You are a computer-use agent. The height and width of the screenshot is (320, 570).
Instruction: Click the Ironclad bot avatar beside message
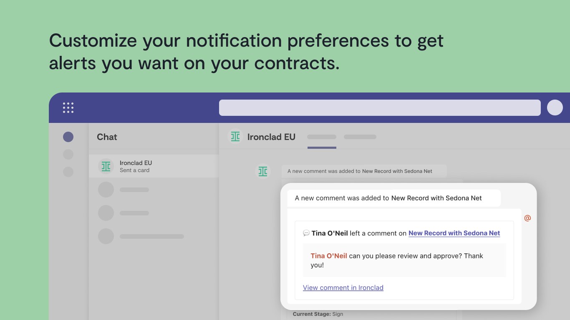(263, 171)
